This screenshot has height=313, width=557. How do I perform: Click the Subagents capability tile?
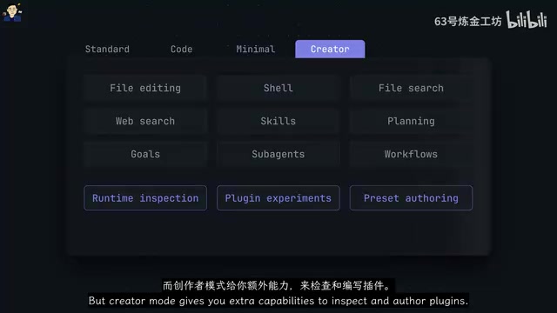[278, 154]
